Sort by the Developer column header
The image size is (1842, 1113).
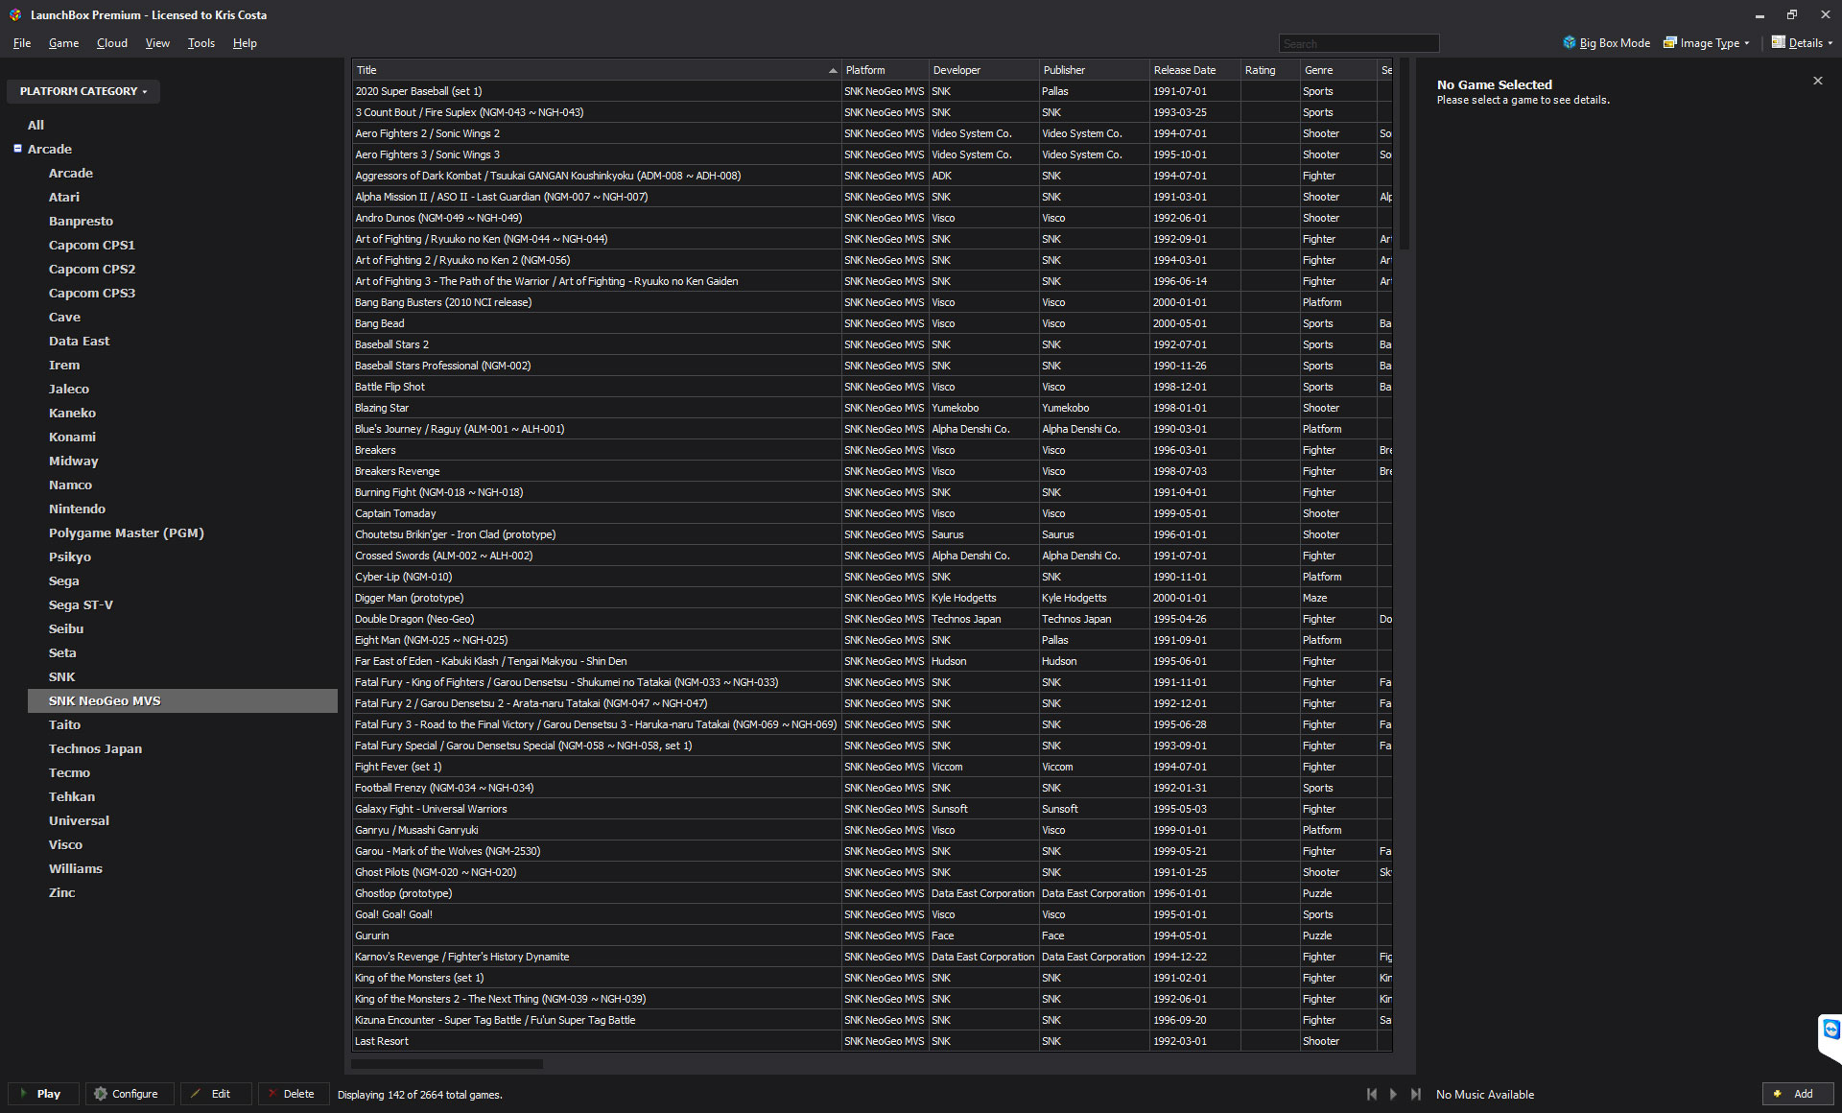[983, 70]
